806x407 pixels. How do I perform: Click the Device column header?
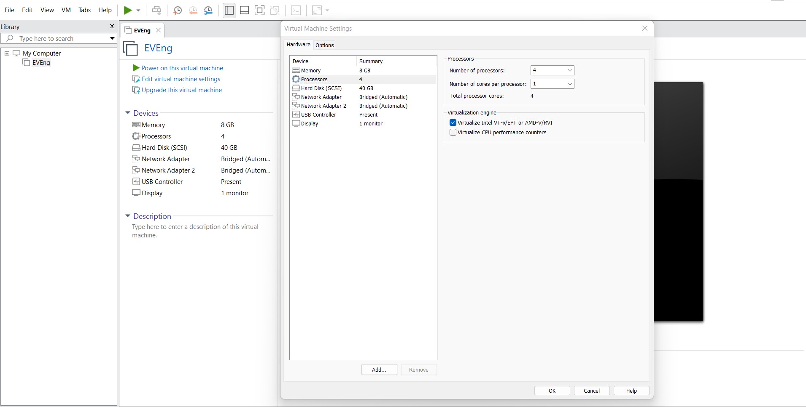click(323, 61)
